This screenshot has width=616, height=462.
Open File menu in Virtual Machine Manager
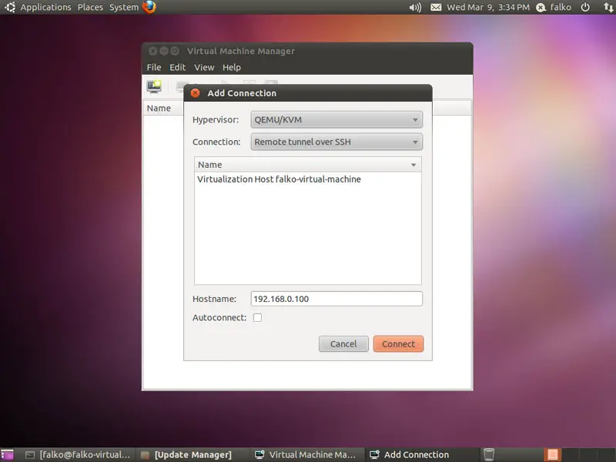(x=153, y=67)
